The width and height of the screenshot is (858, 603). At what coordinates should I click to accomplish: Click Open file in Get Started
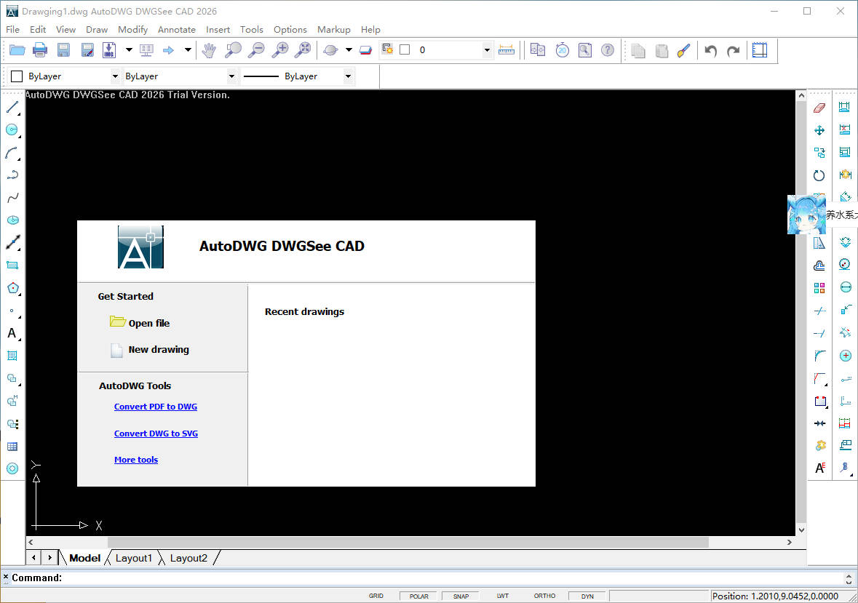coord(140,322)
